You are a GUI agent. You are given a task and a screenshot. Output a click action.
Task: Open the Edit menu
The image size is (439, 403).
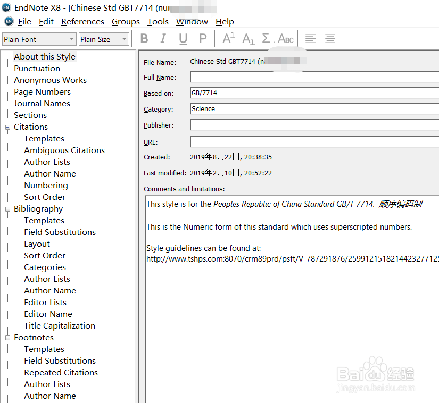tap(46, 22)
